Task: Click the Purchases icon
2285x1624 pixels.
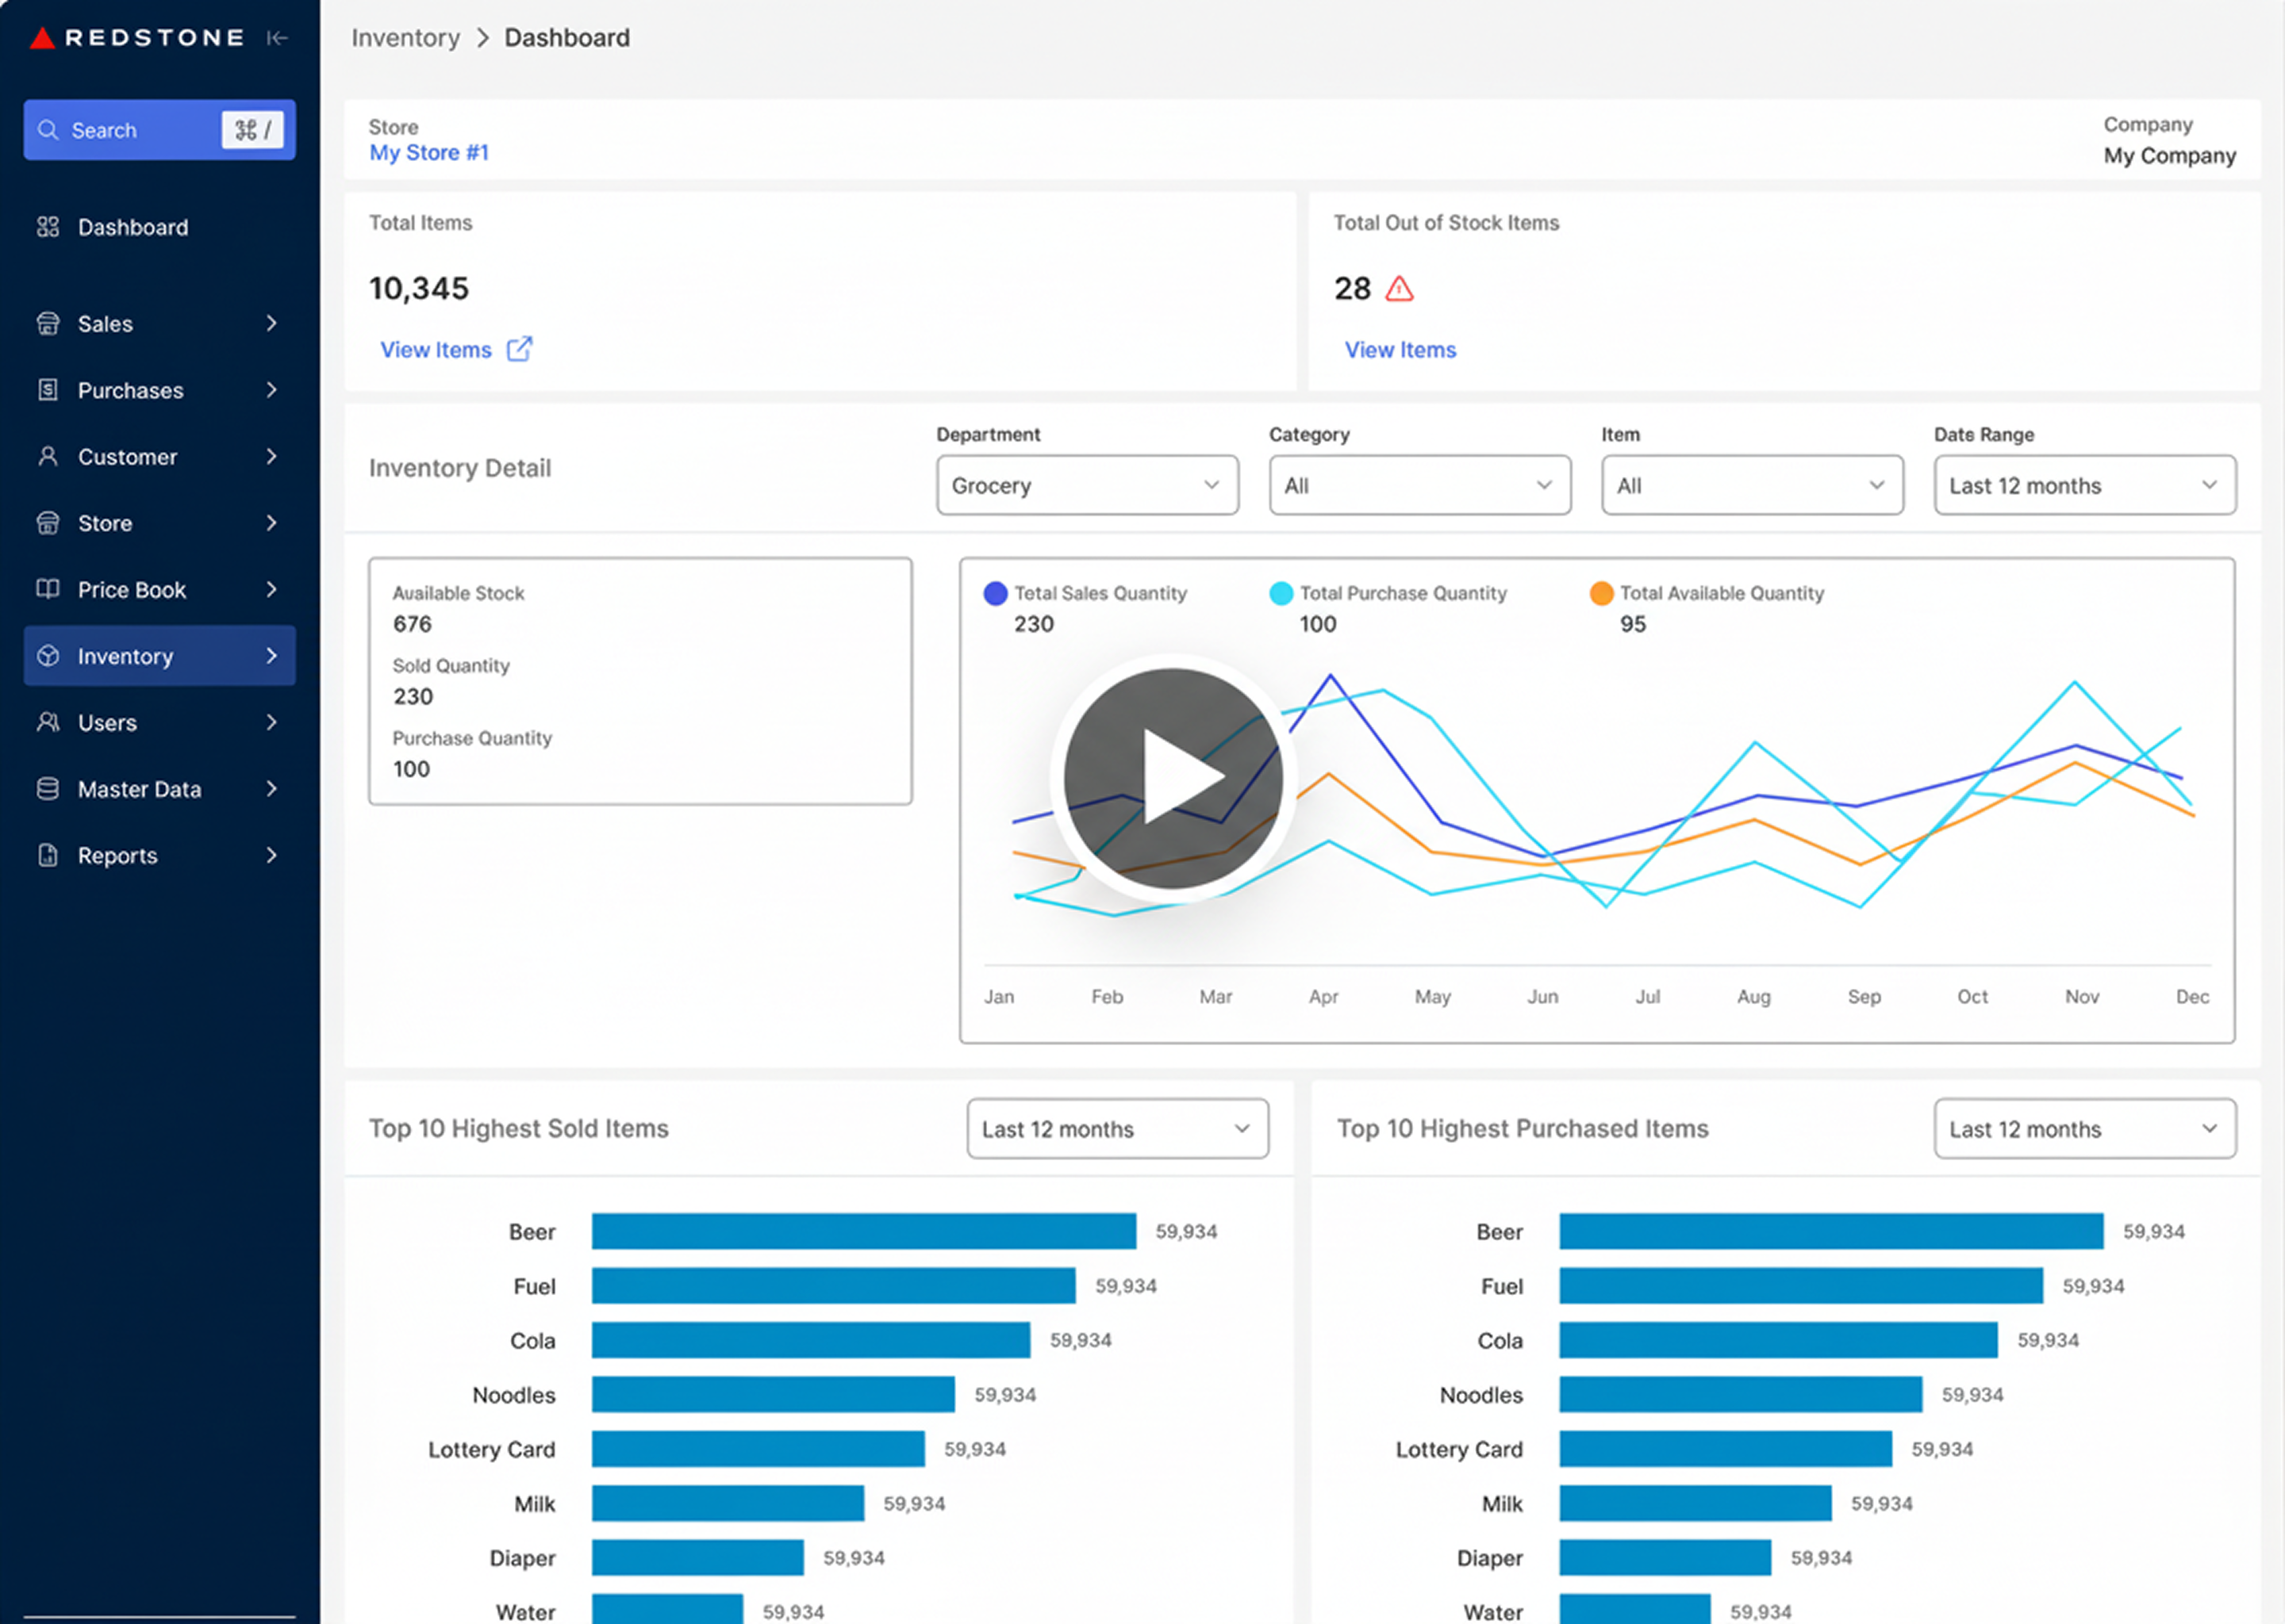Action: [48, 390]
